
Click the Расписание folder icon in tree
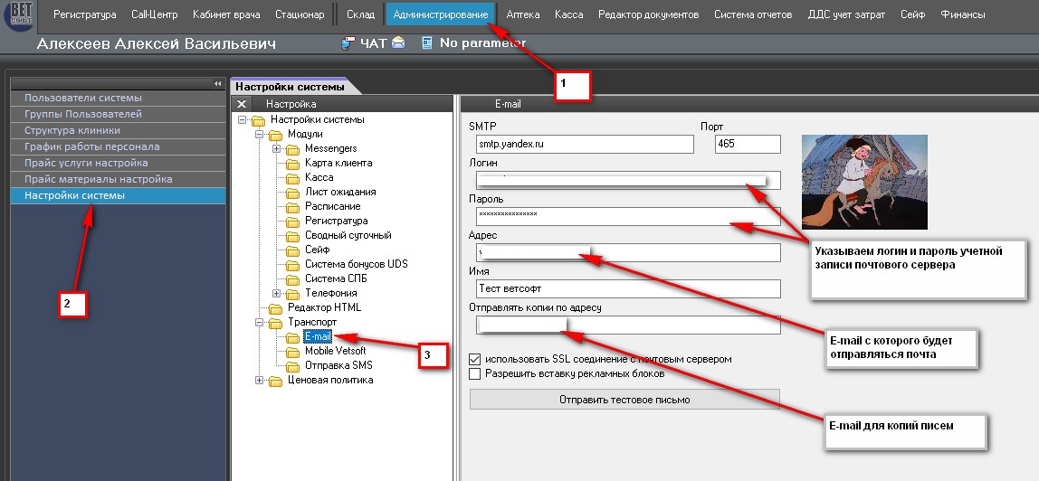click(292, 207)
